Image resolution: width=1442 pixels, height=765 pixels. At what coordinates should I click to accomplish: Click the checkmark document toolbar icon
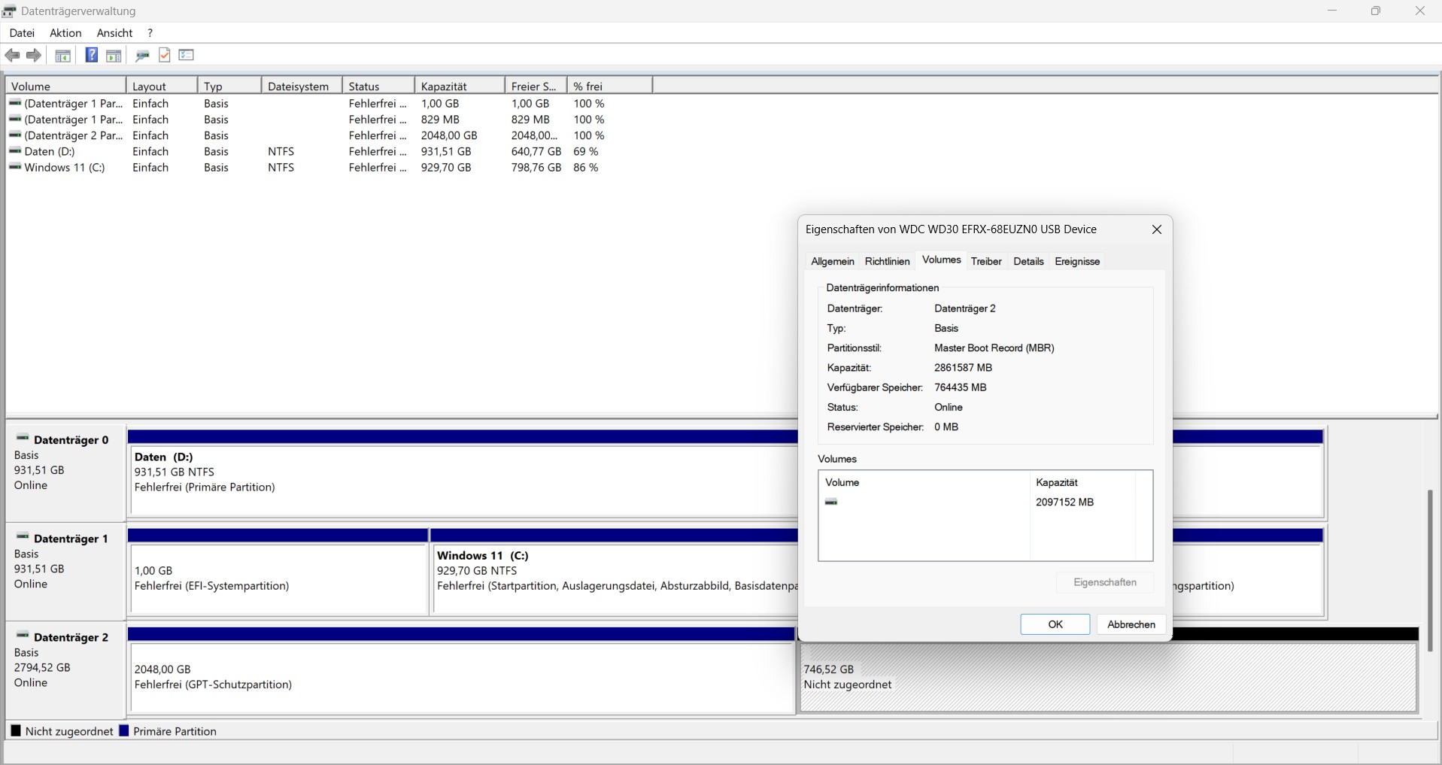pyautogui.click(x=165, y=55)
